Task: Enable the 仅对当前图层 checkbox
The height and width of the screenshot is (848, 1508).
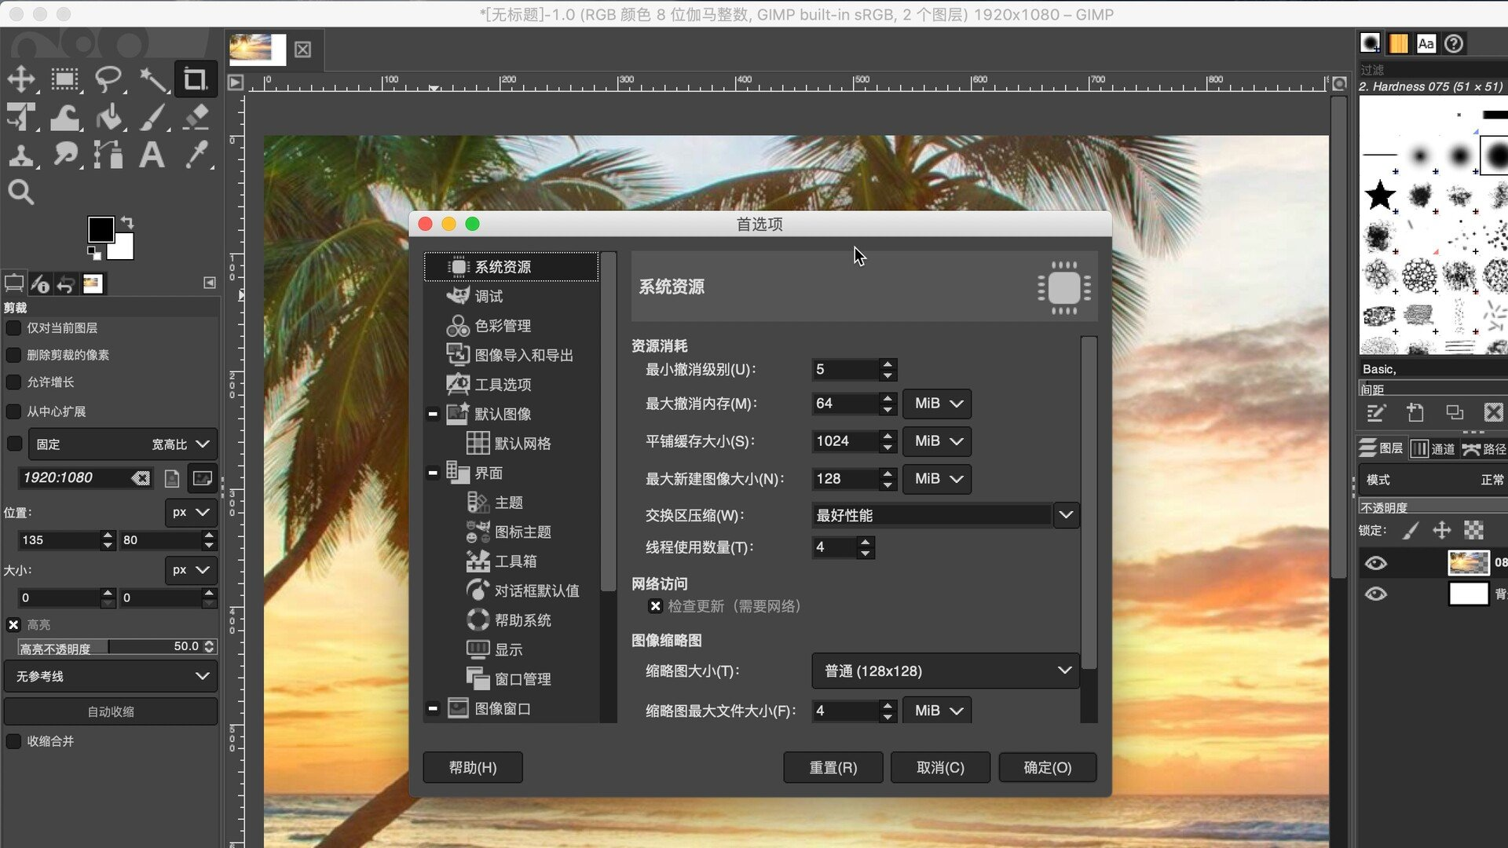Action: [14, 328]
